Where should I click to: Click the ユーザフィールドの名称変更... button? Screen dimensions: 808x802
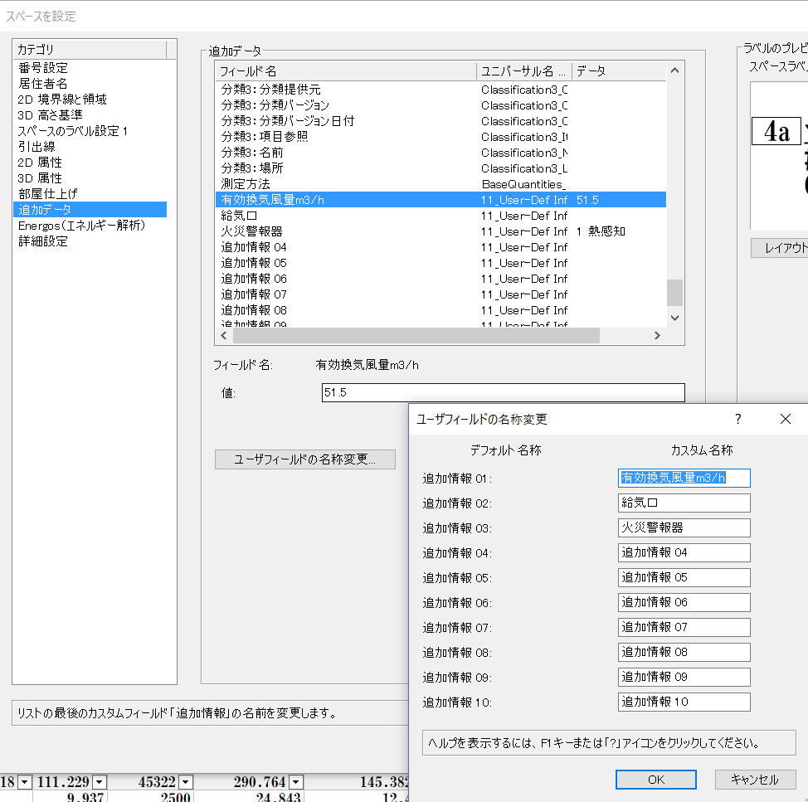(304, 459)
